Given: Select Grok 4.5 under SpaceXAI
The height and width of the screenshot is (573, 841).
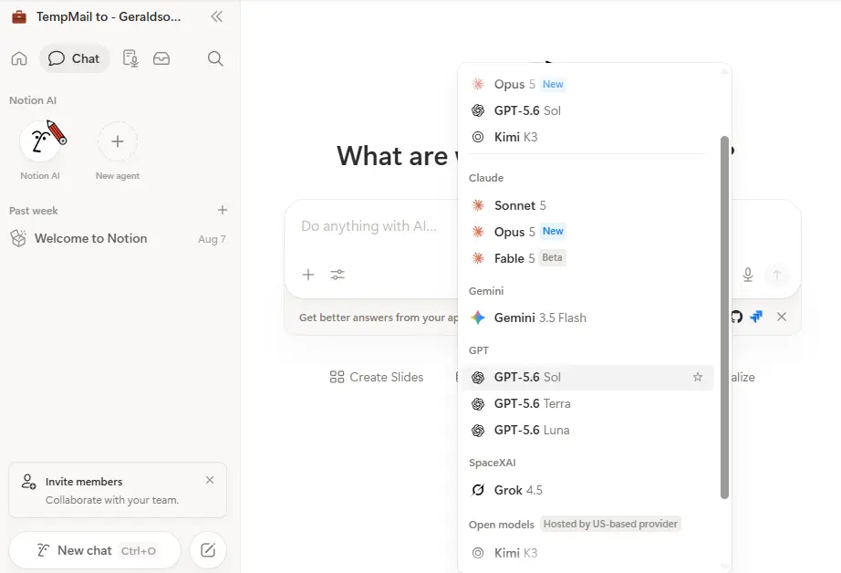Looking at the screenshot, I should point(587,490).
